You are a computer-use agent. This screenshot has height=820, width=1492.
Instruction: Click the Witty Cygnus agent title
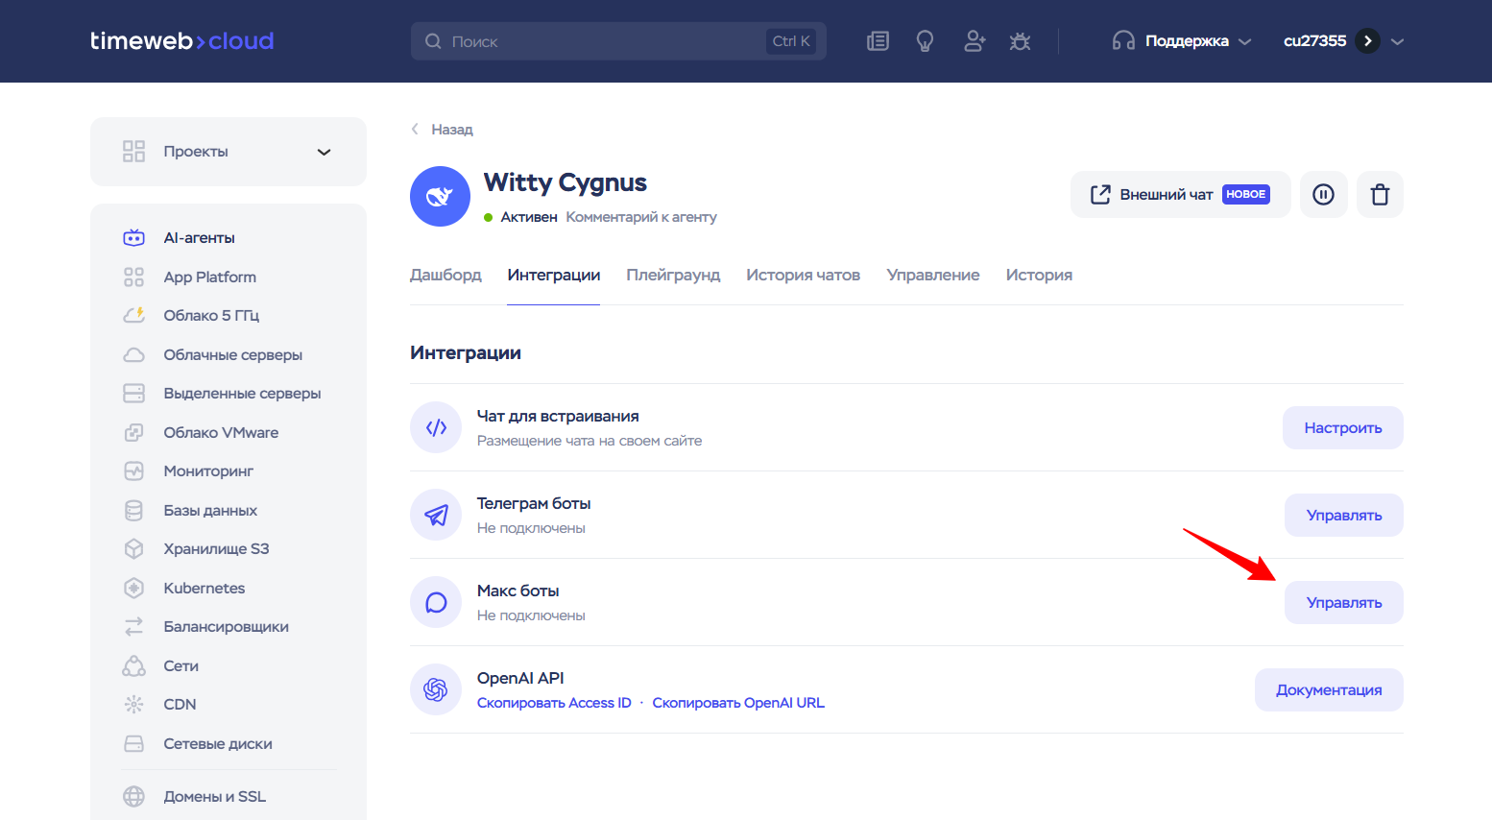pyautogui.click(x=566, y=182)
